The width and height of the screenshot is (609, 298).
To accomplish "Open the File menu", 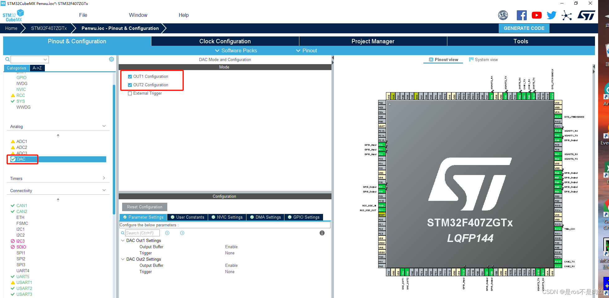I will click(x=83, y=15).
